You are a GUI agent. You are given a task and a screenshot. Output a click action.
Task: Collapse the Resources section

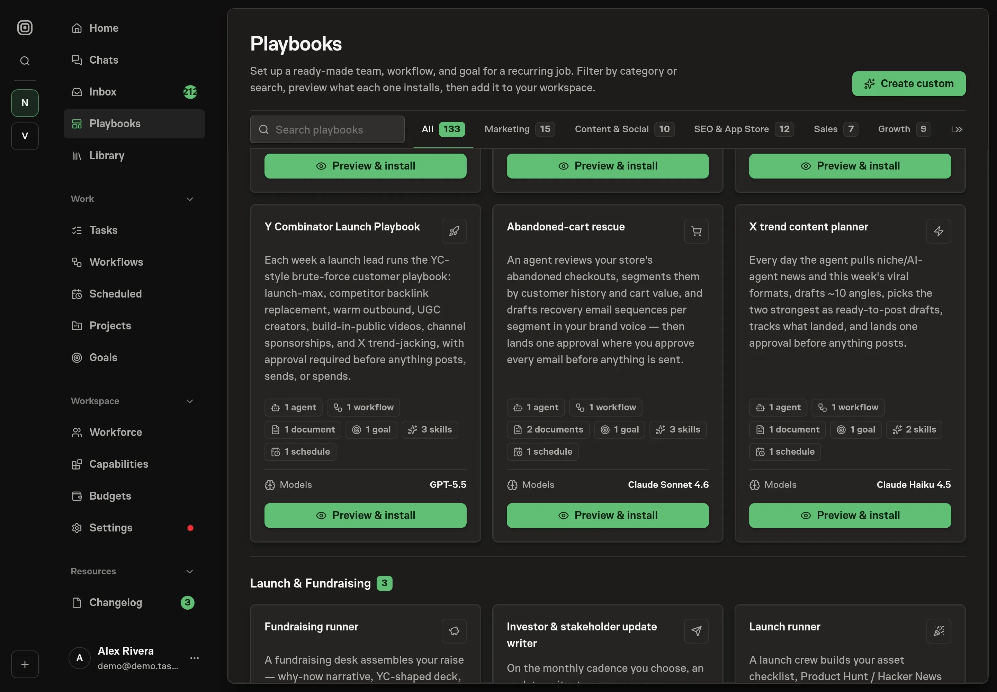[190, 571]
